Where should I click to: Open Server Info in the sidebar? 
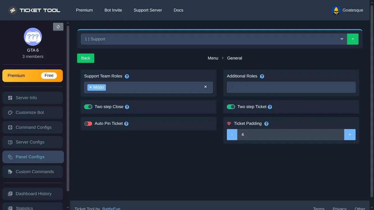point(33,98)
